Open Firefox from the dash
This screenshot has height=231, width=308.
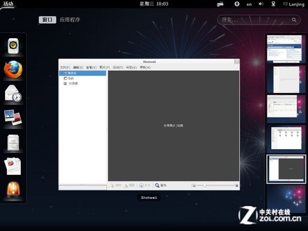tap(14, 70)
